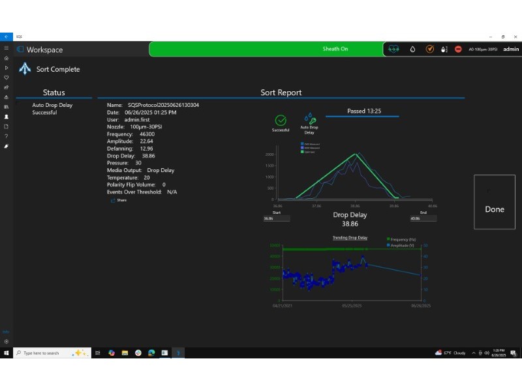This screenshot has height=391, width=522.
Task: Click the heartbeat monitor status icon
Action: click(394, 49)
